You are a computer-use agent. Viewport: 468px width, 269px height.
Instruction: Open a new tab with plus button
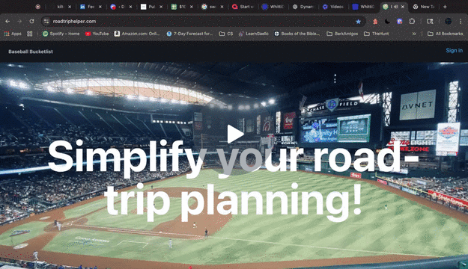click(445, 7)
